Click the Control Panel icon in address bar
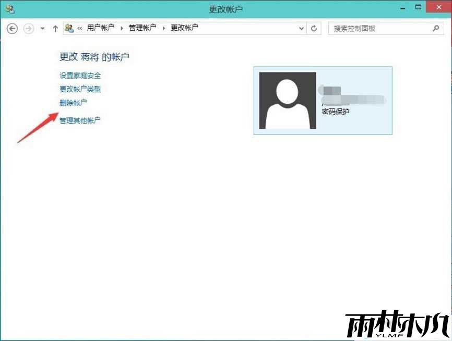 tap(68, 28)
